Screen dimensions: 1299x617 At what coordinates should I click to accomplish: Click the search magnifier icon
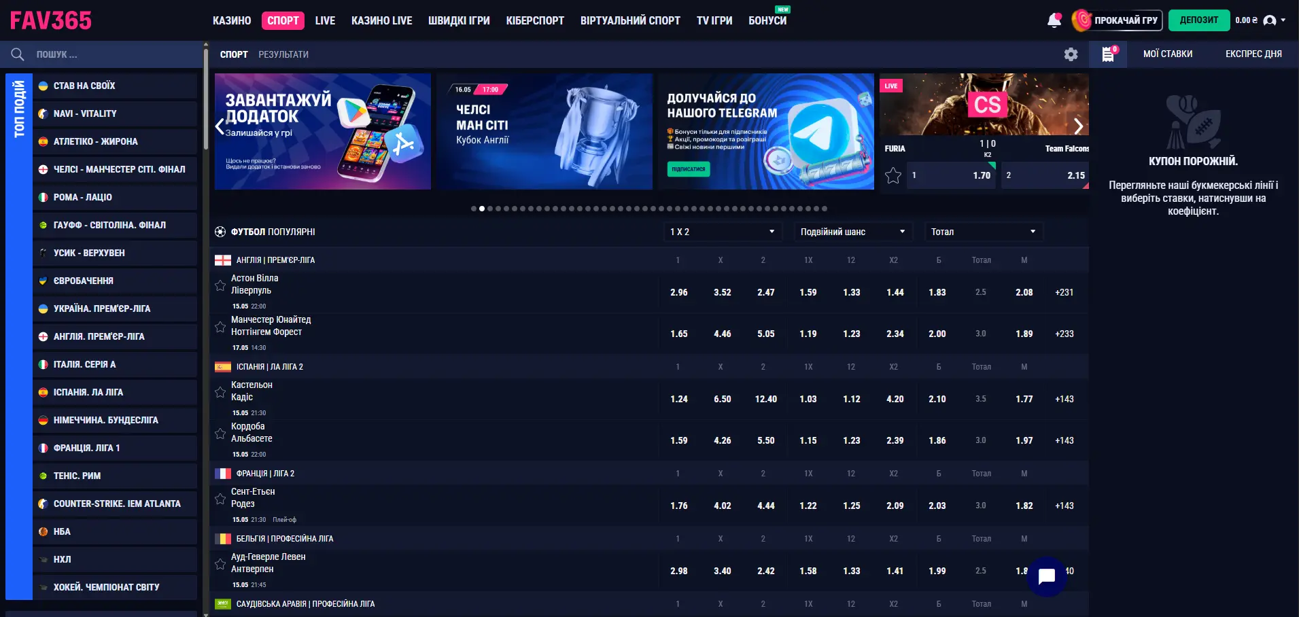(18, 54)
